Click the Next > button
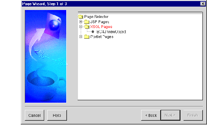Viewport: 207px width, 130px height. pos(170,115)
